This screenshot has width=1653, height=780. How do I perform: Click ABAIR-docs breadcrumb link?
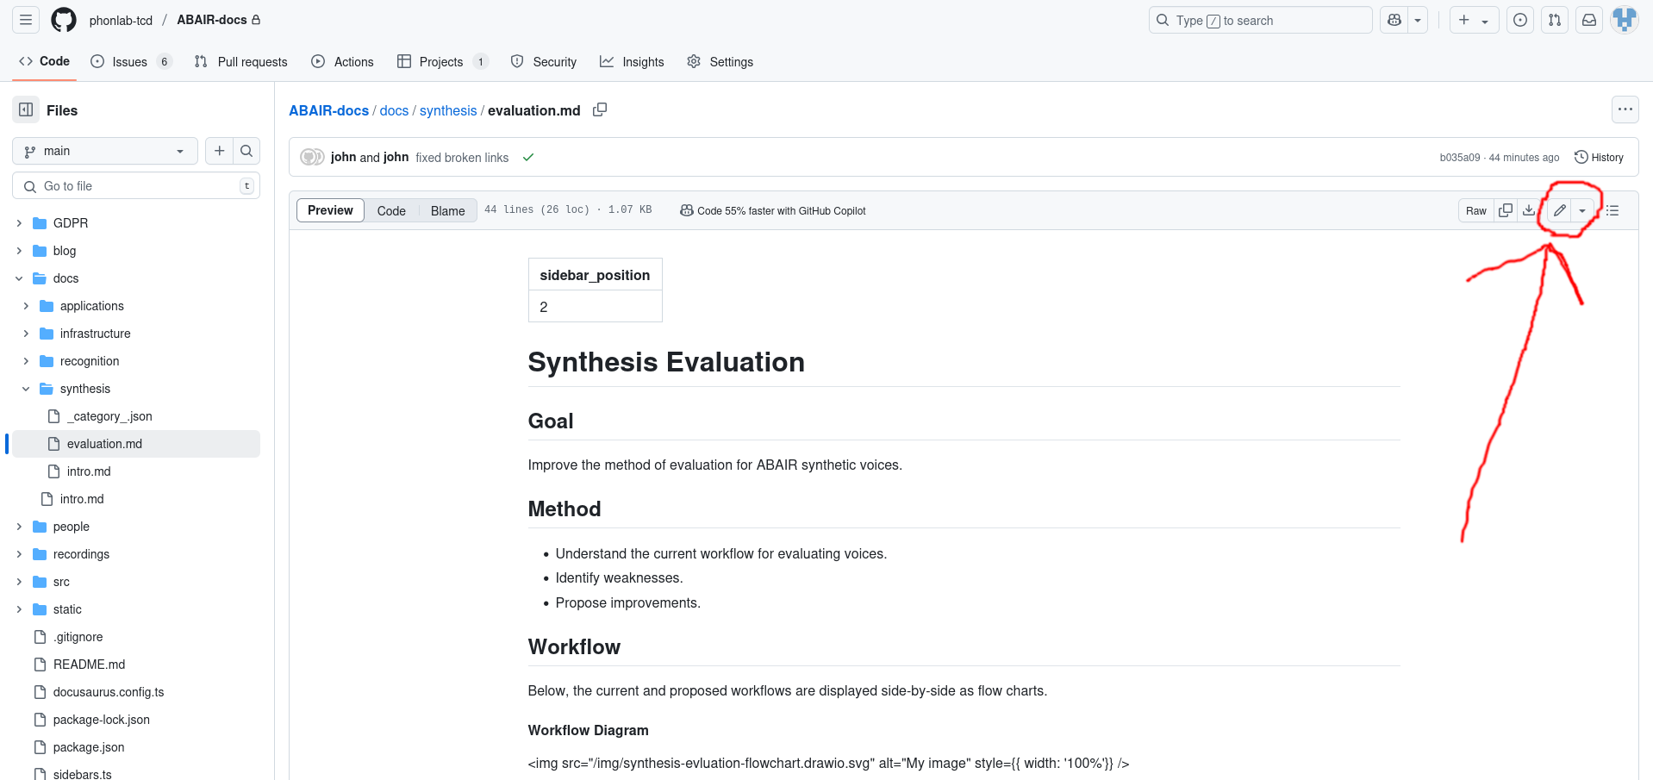coord(328,110)
